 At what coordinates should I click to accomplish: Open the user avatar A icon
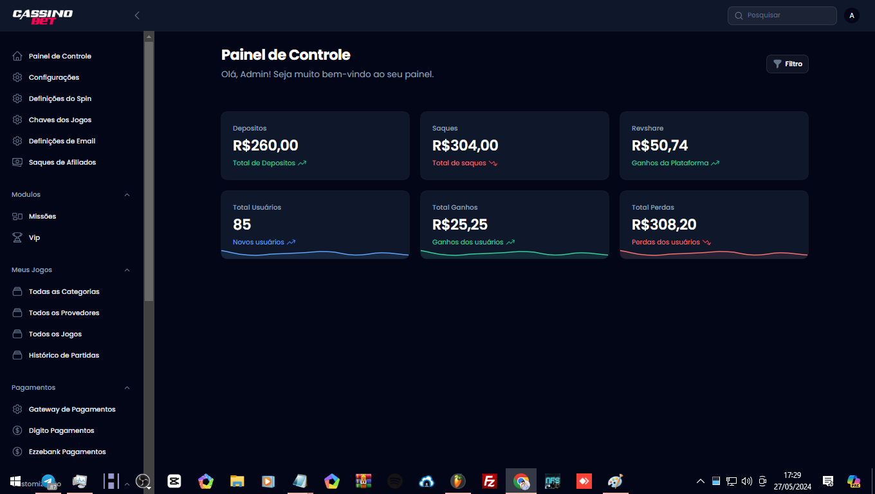pos(852,15)
